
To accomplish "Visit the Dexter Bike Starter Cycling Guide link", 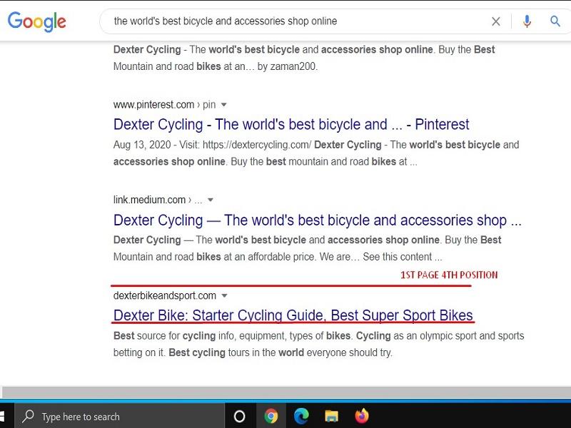I will pyautogui.click(x=293, y=315).
